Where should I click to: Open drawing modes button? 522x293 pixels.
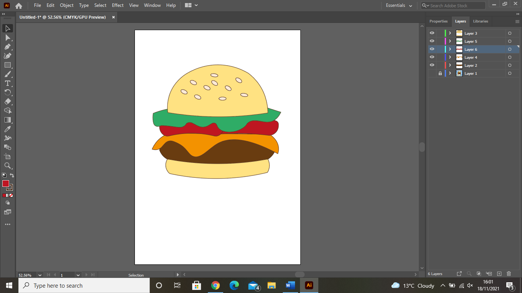(8, 203)
